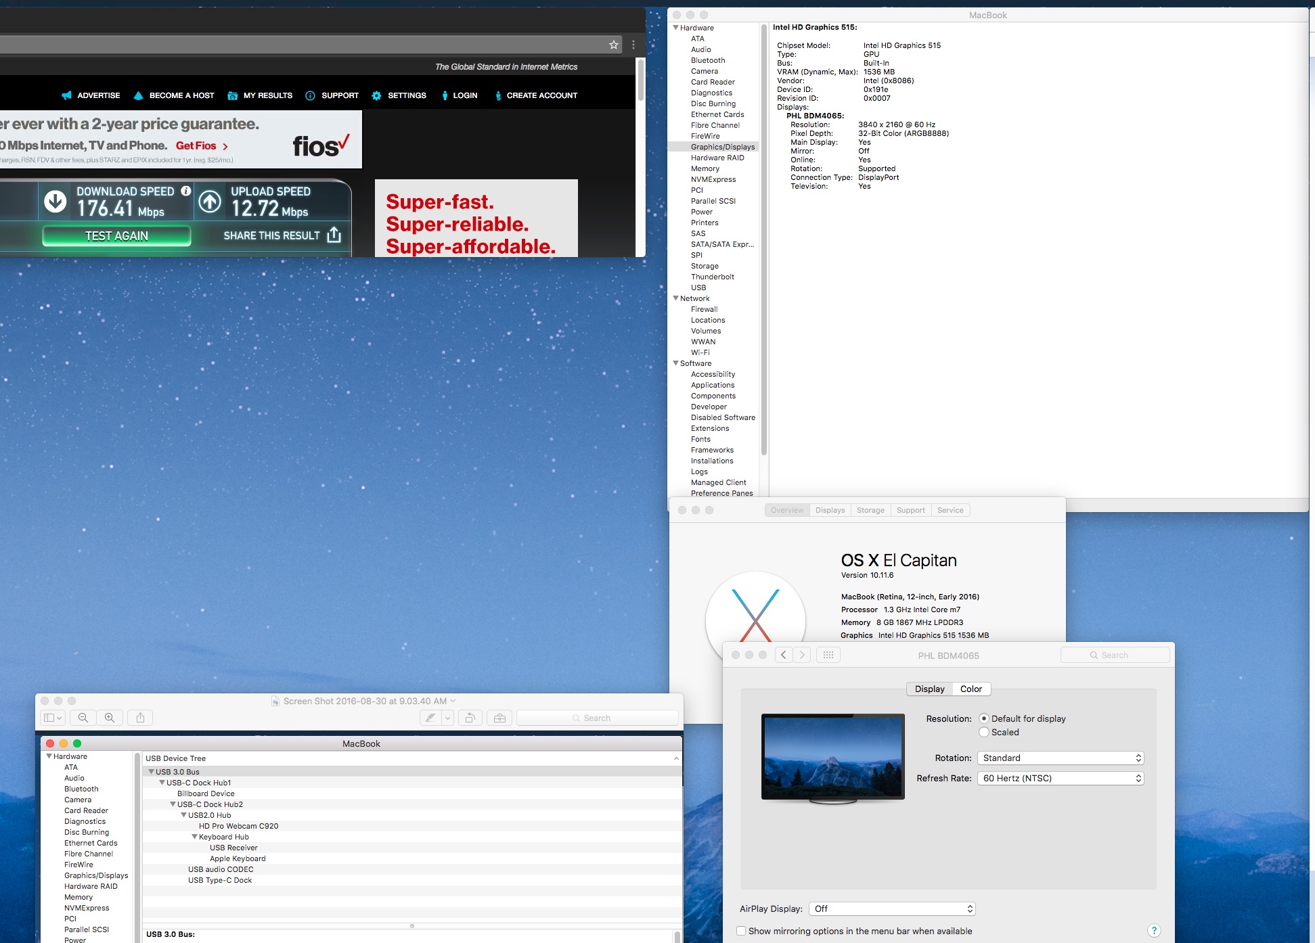Select the Scaled resolution option
Image resolution: width=1315 pixels, height=943 pixels.
(x=984, y=732)
